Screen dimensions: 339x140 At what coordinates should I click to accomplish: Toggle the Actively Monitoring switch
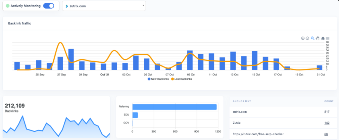pos(48,6)
